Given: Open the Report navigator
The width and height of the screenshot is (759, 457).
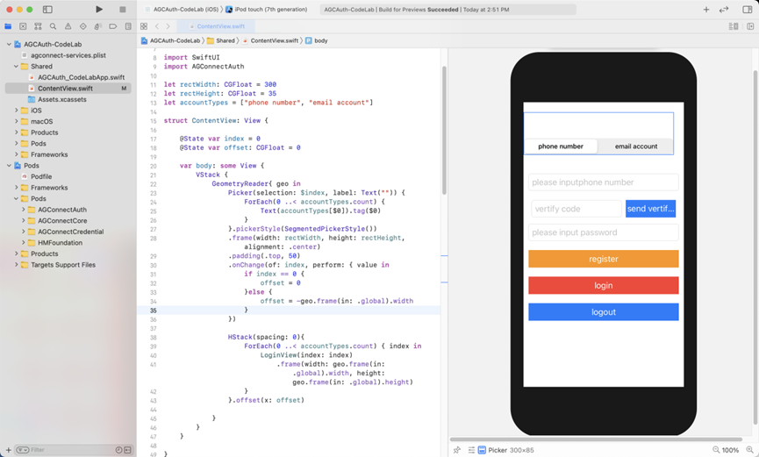Looking at the screenshot, I should point(128,26).
